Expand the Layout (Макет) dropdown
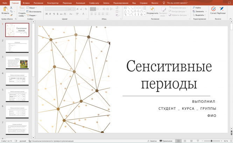The width and height of the screenshot is (233, 143). tap(33, 7)
